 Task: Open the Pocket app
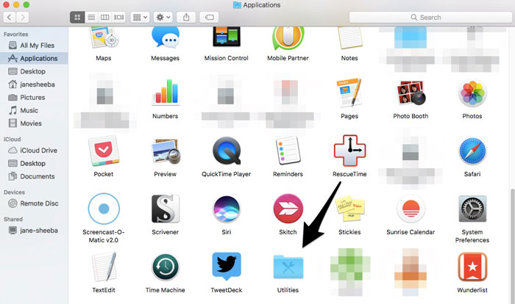point(104,152)
